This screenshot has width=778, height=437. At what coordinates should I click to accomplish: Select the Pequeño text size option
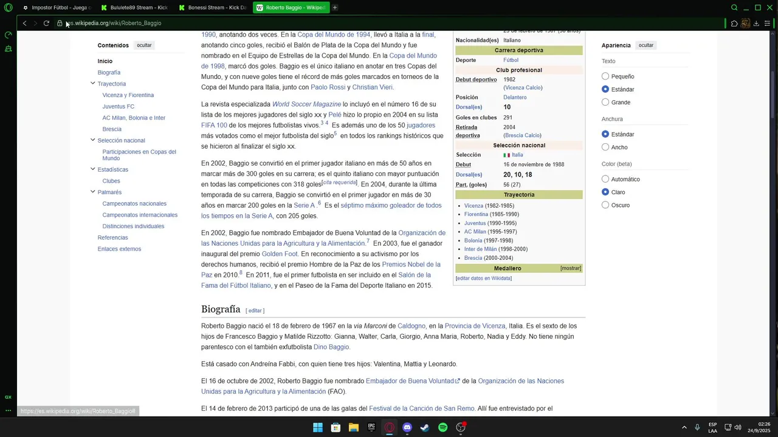coord(605,76)
